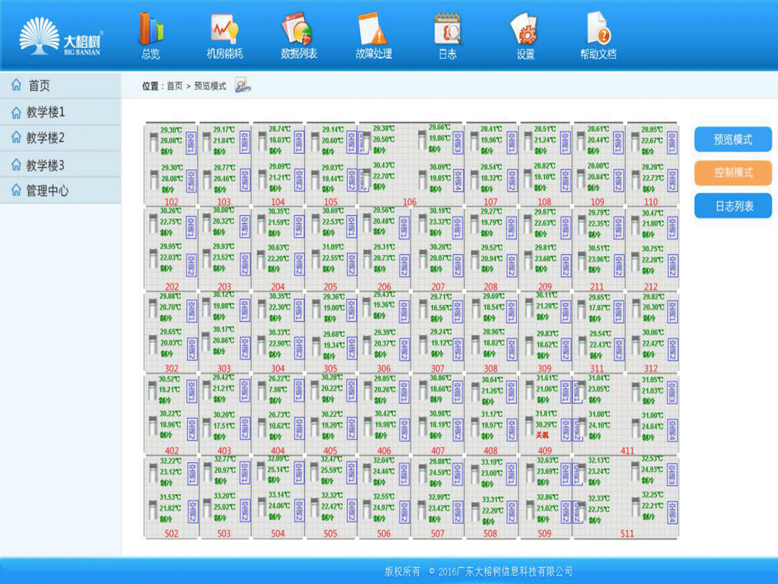The width and height of the screenshot is (778, 584).
Task: Click the 空调1 label in room 507
Action: [x=457, y=475]
